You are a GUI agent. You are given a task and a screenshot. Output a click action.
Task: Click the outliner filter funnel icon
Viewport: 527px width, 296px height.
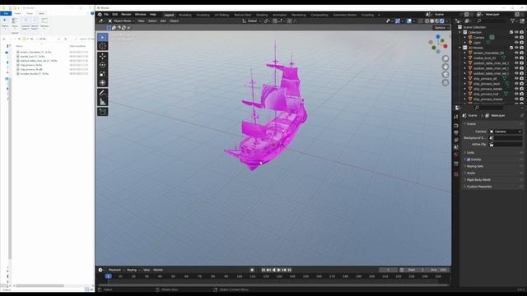[513, 21]
